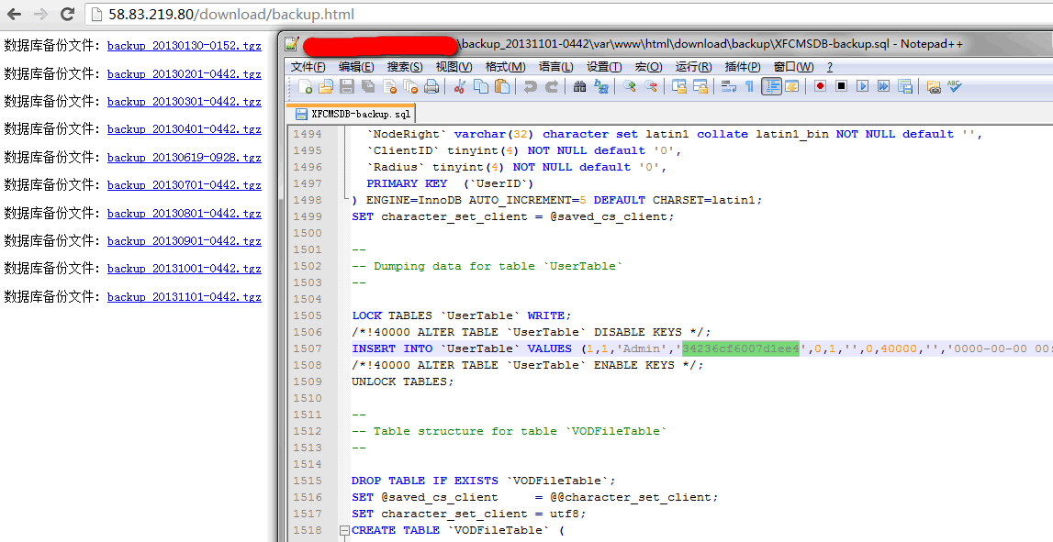Open Find with the binoculars icon

tap(579, 86)
